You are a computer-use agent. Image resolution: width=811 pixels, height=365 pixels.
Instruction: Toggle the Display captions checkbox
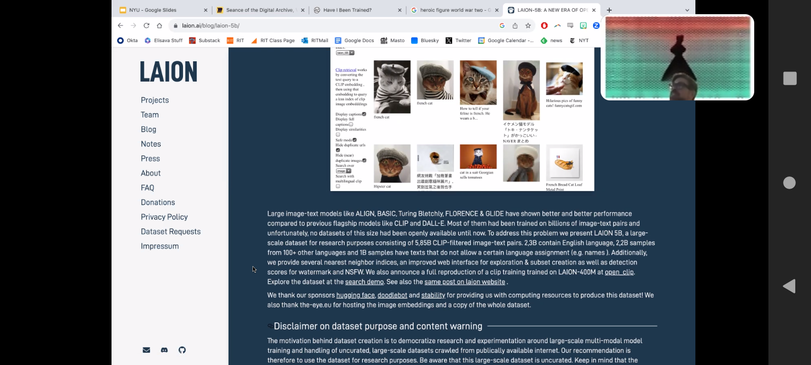tap(364, 114)
